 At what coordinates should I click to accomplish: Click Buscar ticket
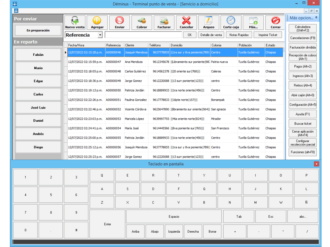click(x=302, y=123)
